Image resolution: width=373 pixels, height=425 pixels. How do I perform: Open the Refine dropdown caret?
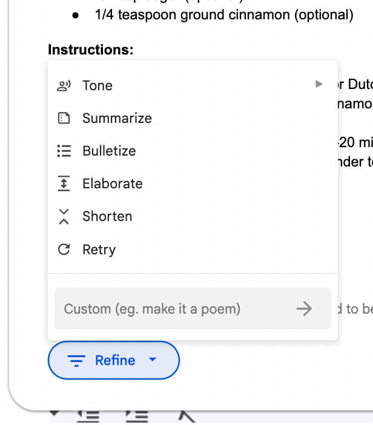153,360
